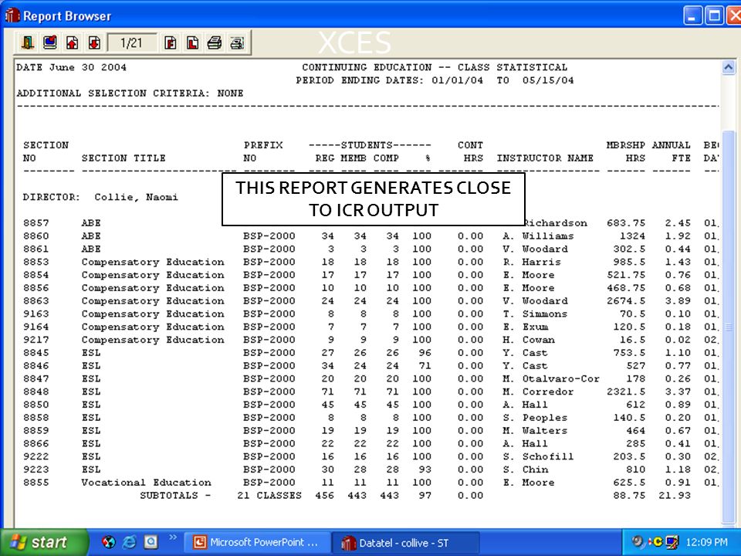Switch to Microsoft PowerPoint taskbar button
Image resolution: width=741 pixels, height=556 pixels.
point(257,542)
